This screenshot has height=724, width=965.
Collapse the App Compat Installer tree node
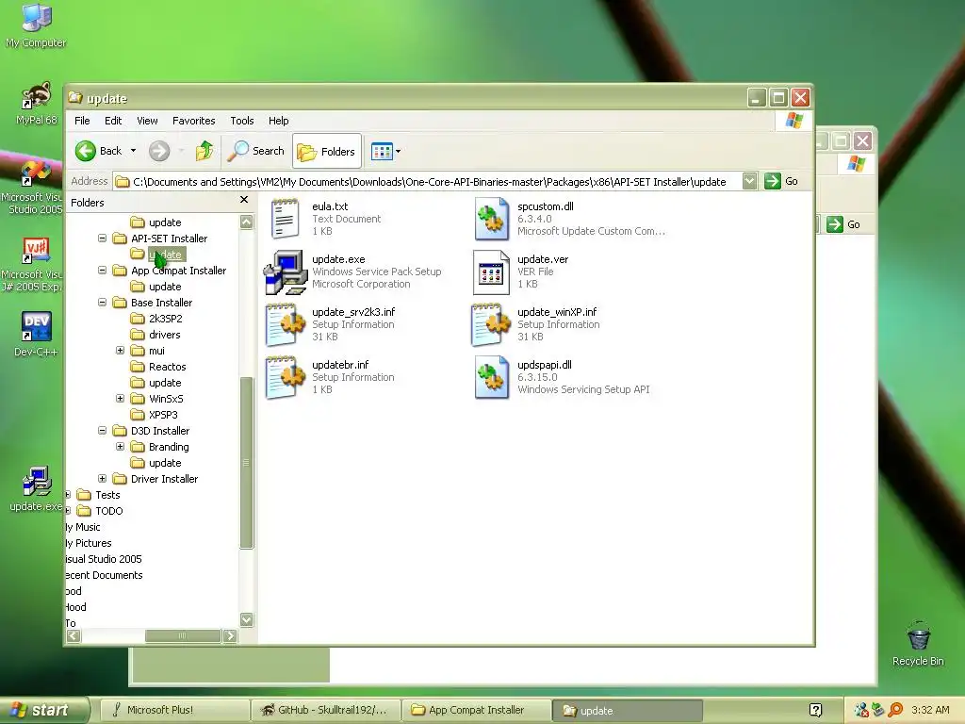[x=102, y=271]
